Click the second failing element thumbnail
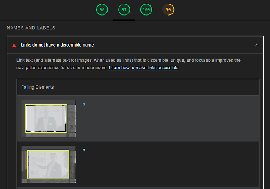 coord(49,164)
